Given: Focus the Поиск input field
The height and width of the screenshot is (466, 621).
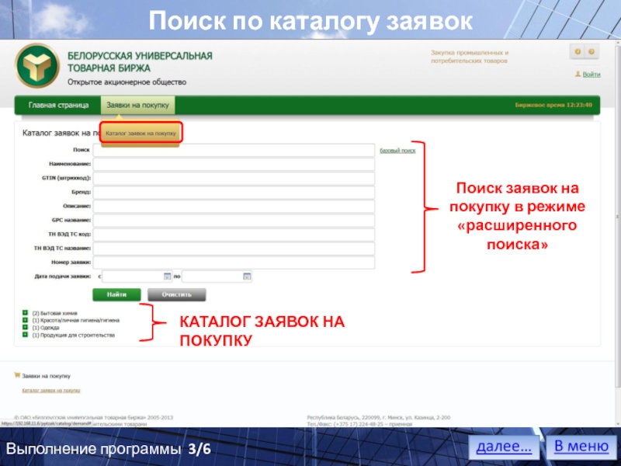Looking at the screenshot, I should click(234, 150).
